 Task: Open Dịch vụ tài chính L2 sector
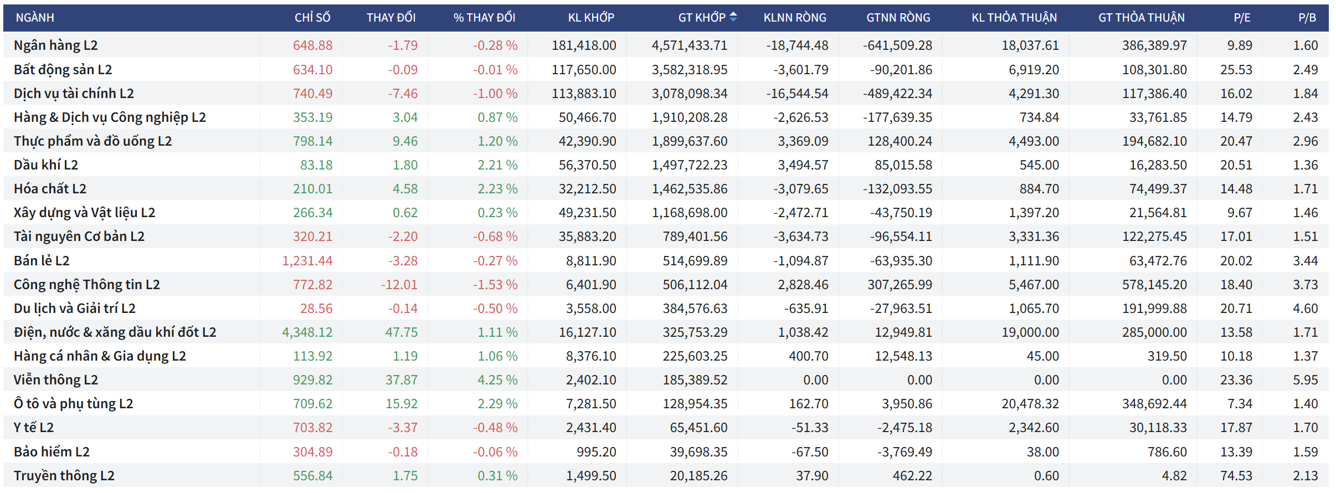click(x=74, y=94)
